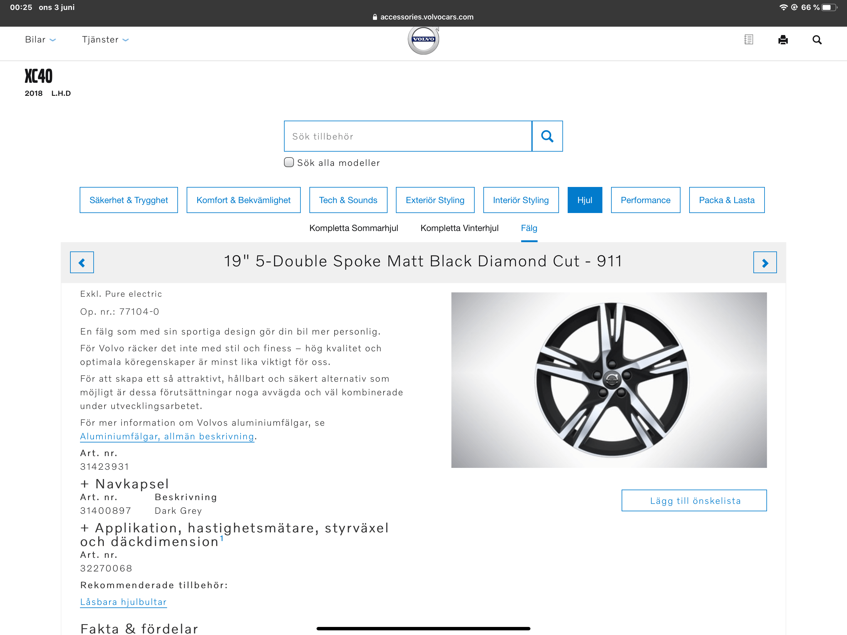Click 'Rekommenderade tillbehör:' label
847x635 pixels.
point(154,585)
